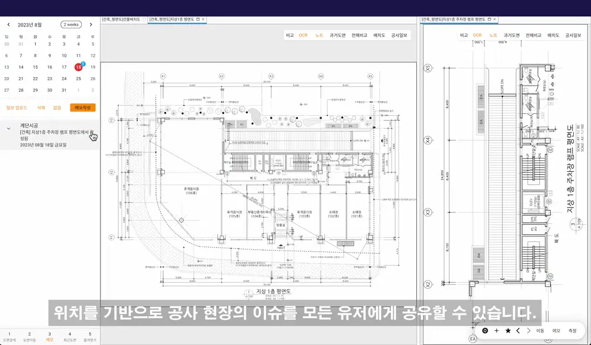Toggle 노트 in right drawing toolbar
Viewport: 591px width, 345px height.
(493, 35)
